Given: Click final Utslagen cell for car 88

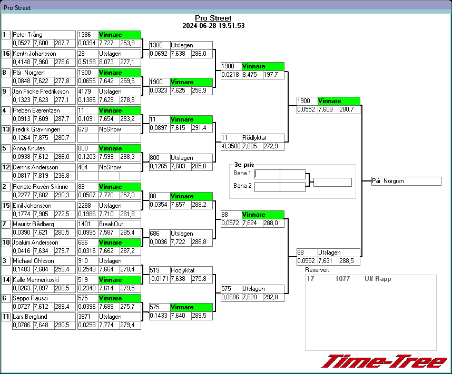Looking at the screenshot, I should (339, 253).
